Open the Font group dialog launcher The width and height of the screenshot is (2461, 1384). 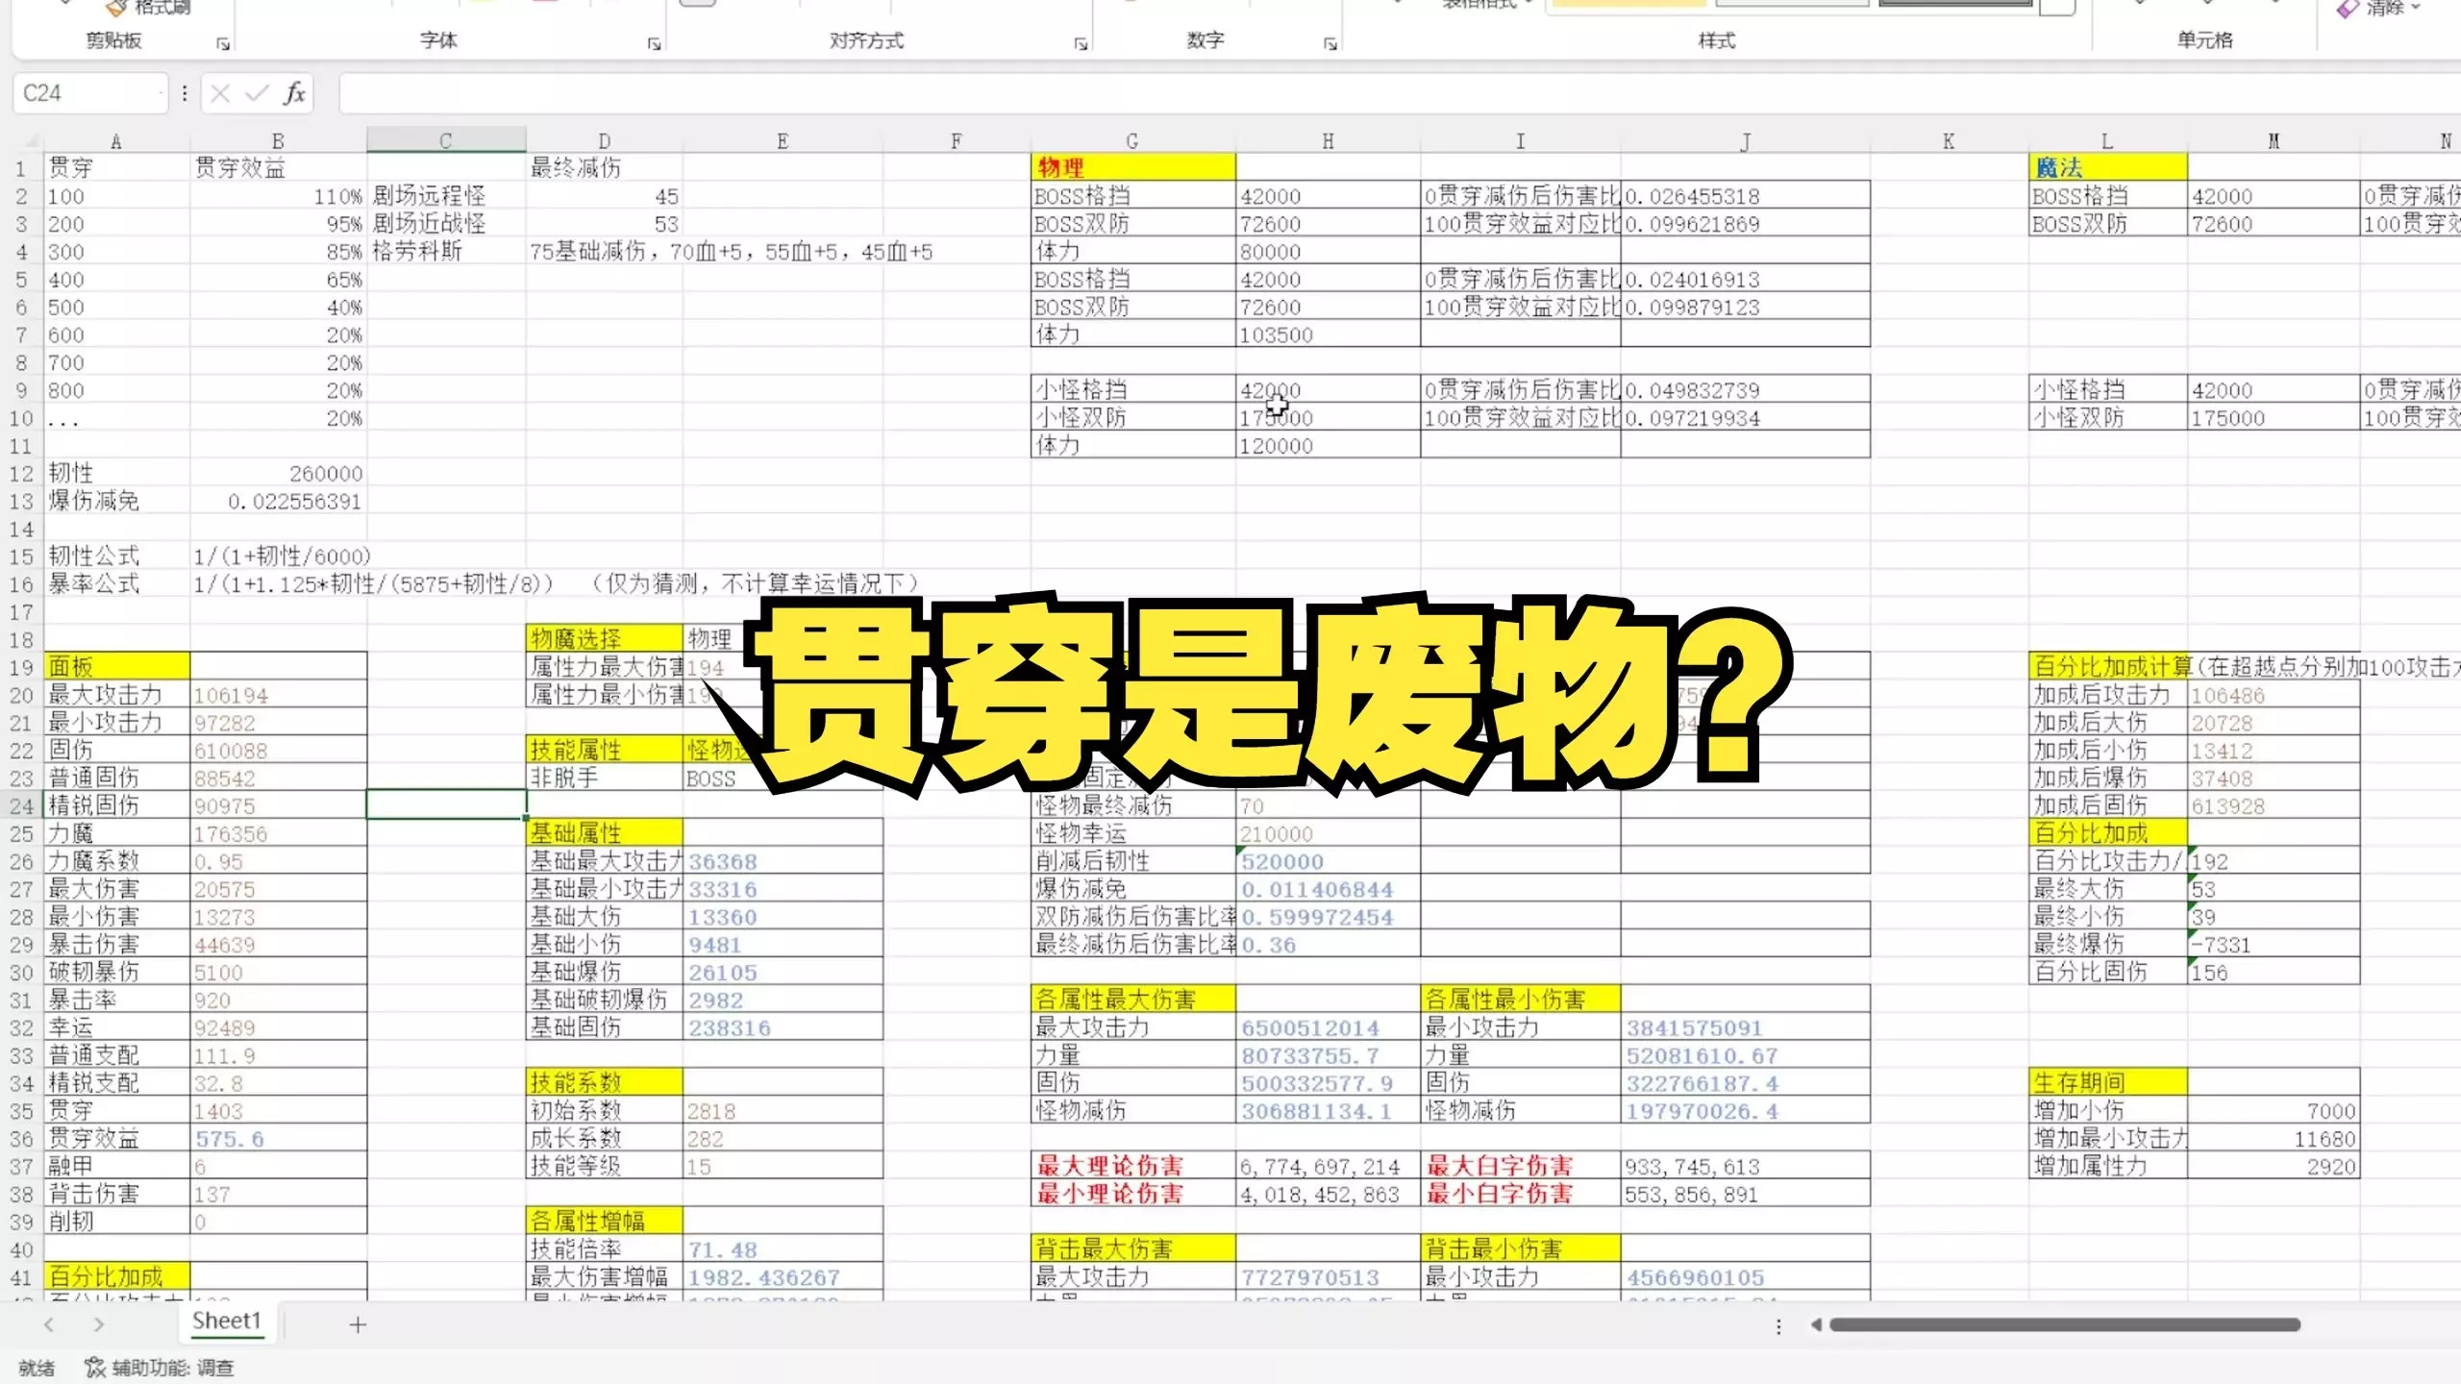655,44
